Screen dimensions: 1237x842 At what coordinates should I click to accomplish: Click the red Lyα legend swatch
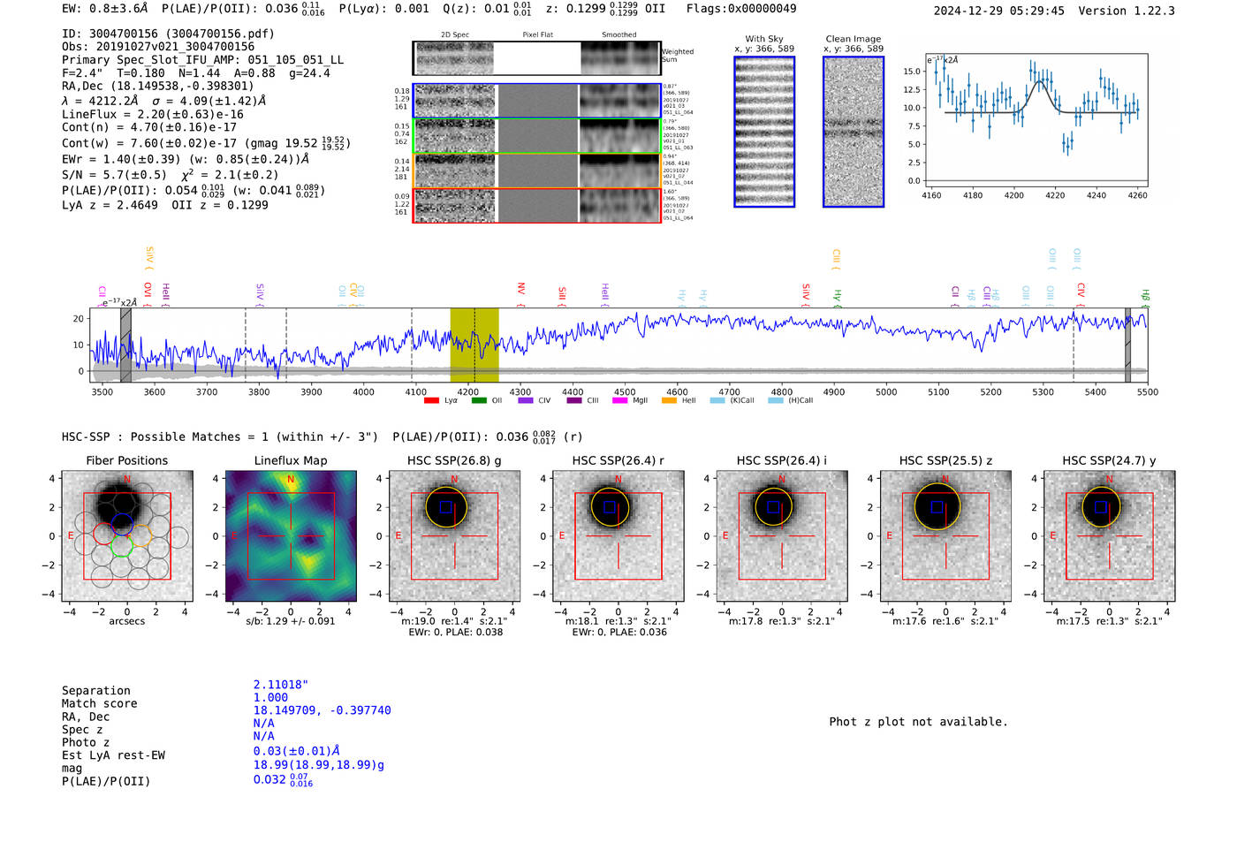[x=431, y=400]
